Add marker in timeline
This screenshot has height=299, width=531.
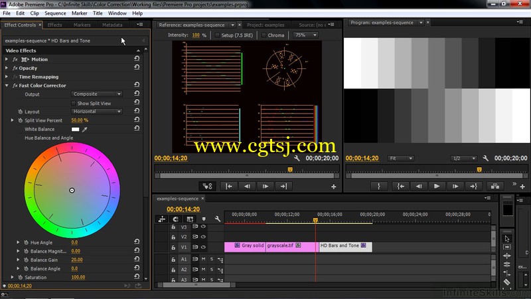pyautogui.click(x=204, y=219)
